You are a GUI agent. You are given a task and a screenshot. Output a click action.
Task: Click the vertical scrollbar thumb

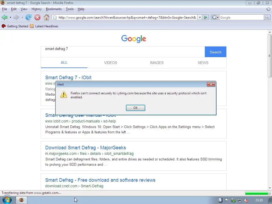[270, 56]
